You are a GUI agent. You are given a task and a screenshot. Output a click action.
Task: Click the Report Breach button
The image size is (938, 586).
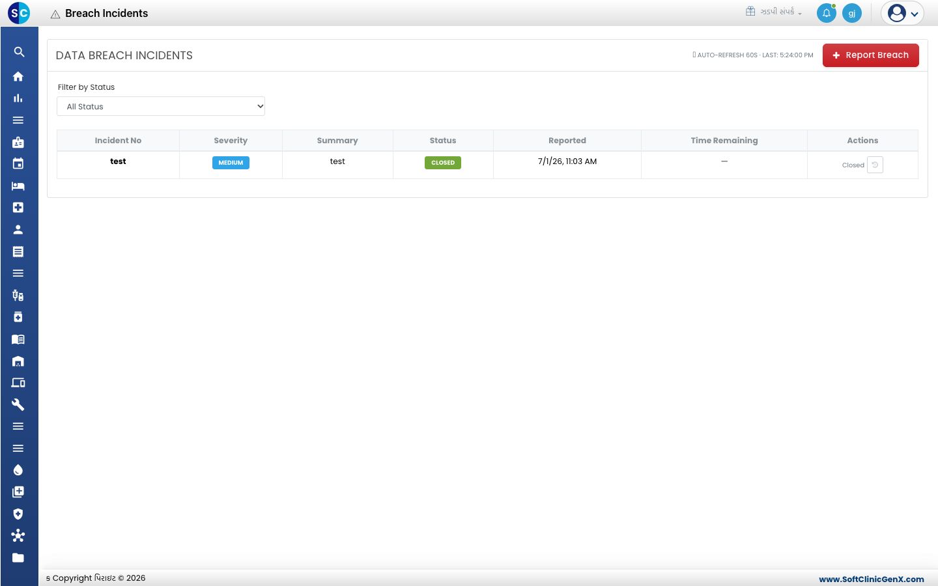(871, 55)
